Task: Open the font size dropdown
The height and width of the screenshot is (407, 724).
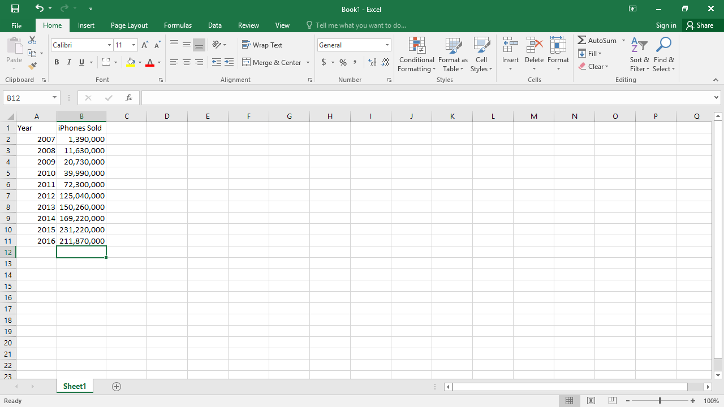Action: (134, 45)
